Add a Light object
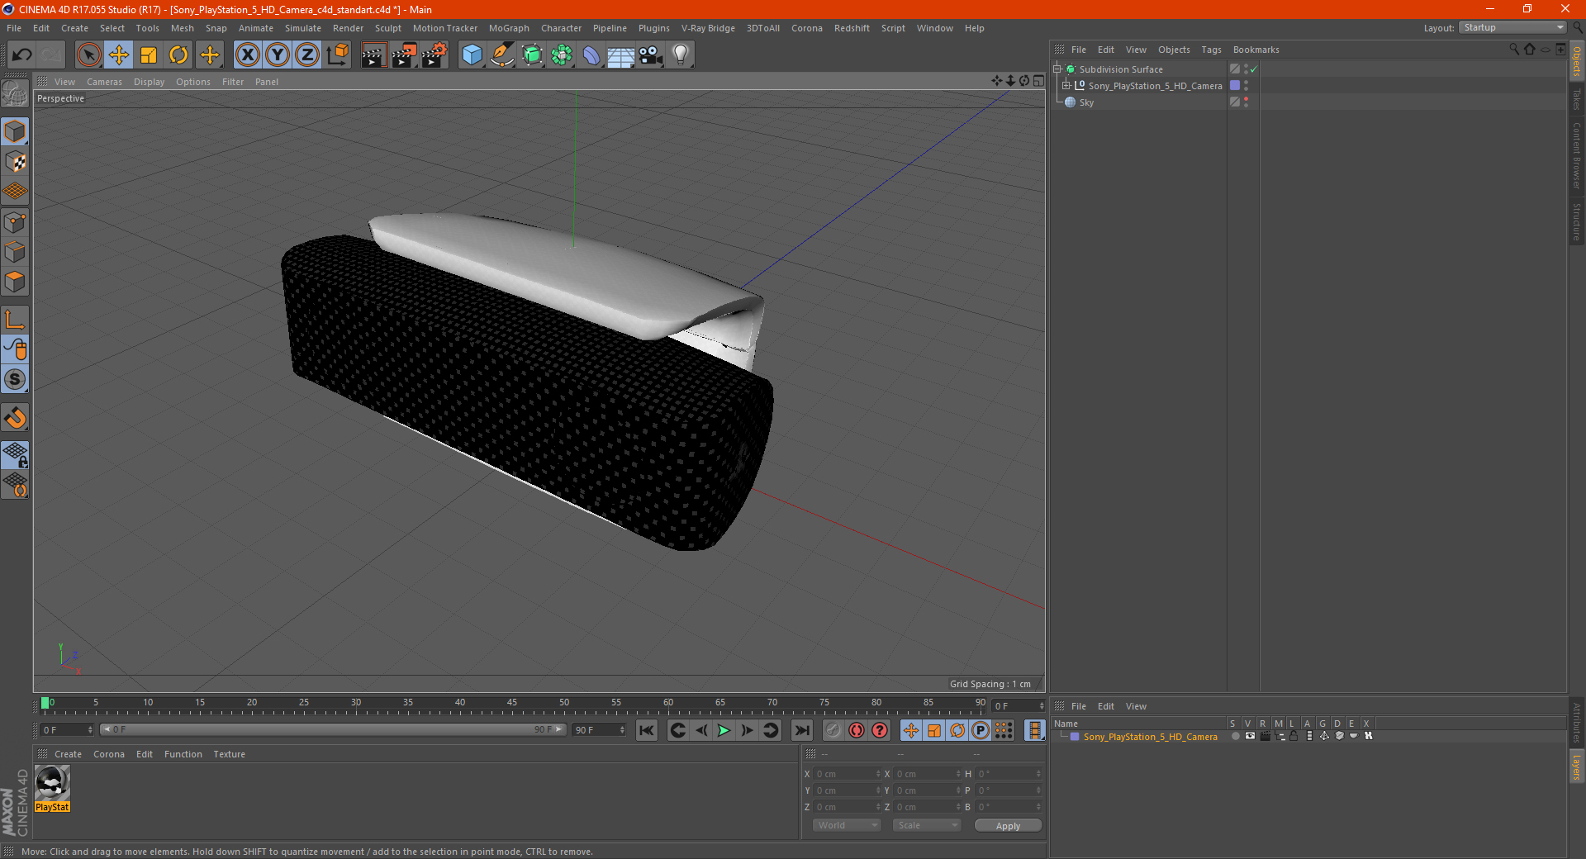1586x859 pixels. click(681, 55)
